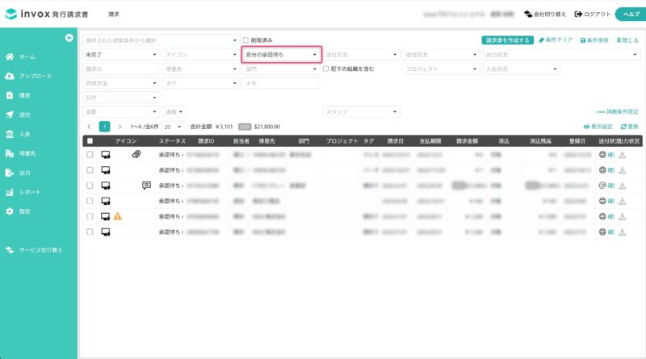Click 閉じる to collapse the filters

[627, 40]
